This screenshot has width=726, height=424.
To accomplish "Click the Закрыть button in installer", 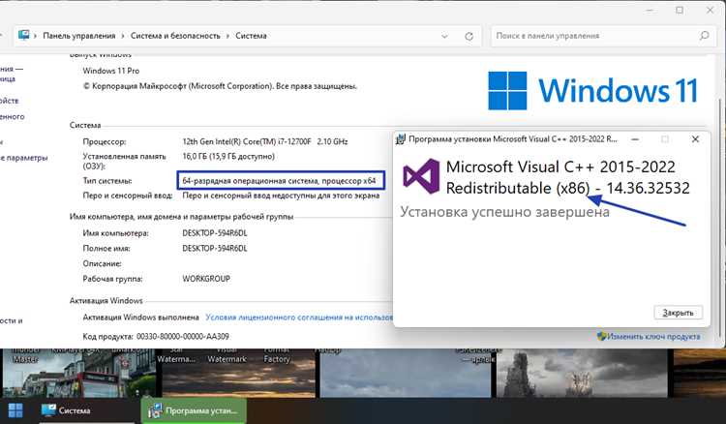I will click(679, 313).
